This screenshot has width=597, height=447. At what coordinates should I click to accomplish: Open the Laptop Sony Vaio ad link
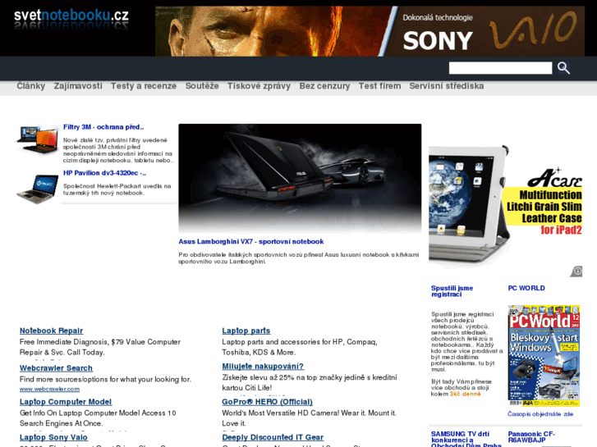coord(53,437)
